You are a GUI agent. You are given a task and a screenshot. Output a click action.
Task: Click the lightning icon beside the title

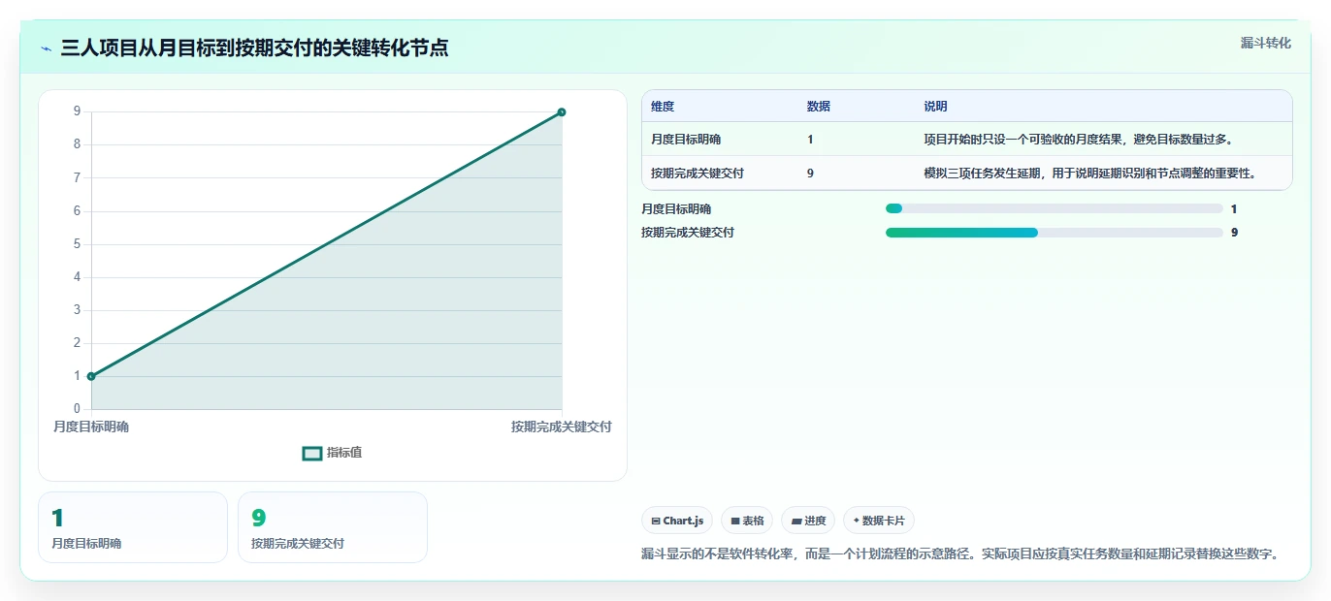47,48
